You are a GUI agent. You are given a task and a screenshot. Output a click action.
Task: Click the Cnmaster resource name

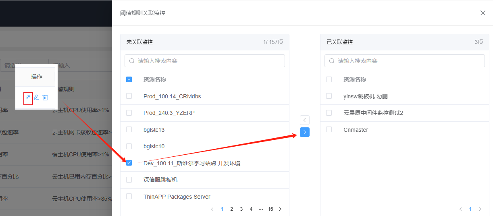[356, 130]
